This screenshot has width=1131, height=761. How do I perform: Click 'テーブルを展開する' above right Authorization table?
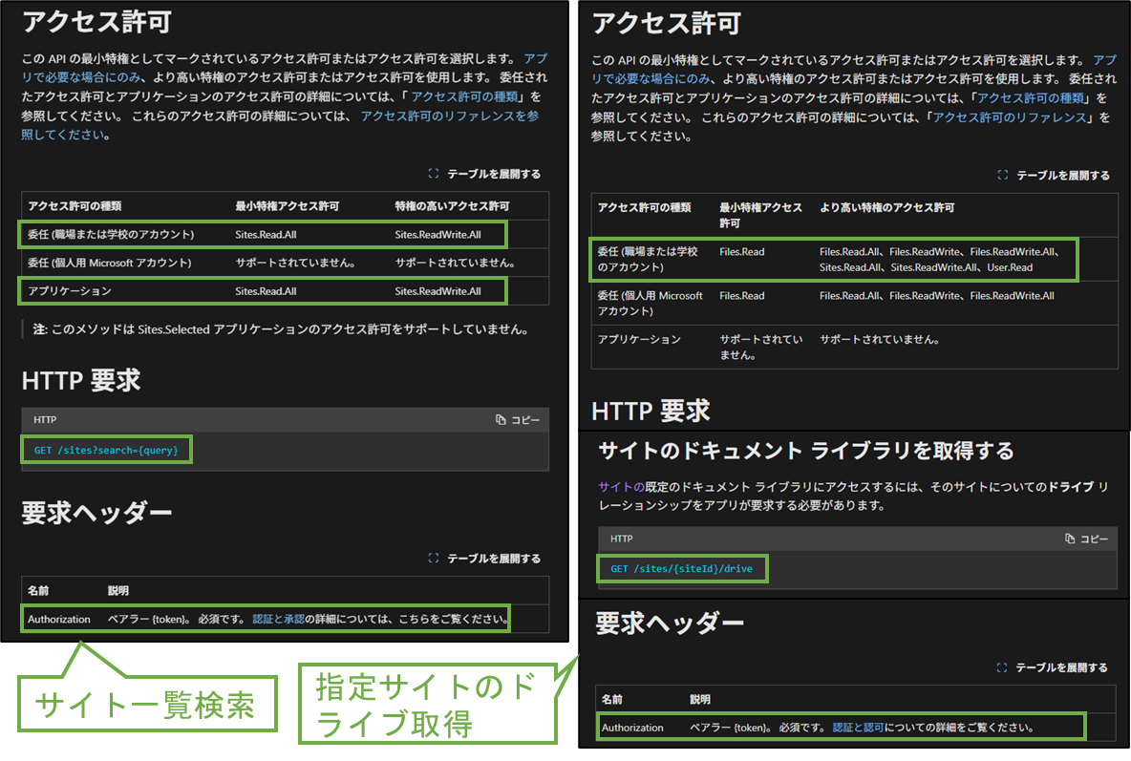(x=1062, y=668)
